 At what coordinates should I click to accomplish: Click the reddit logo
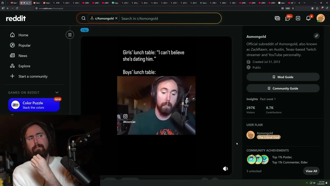click(x=16, y=18)
